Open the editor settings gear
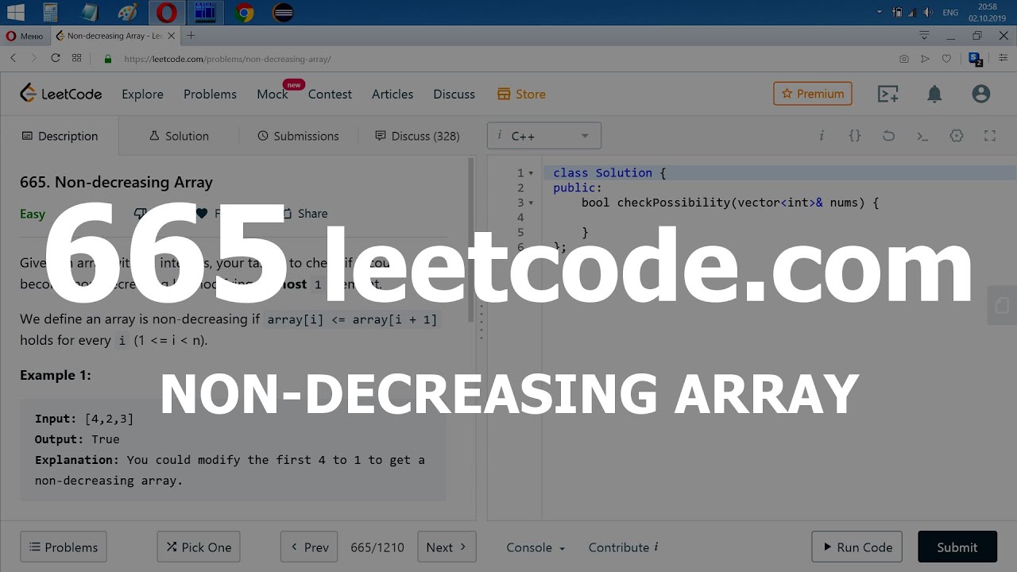Image resolution: width=1017 pixels, height=572 pixels. (957, 136)
